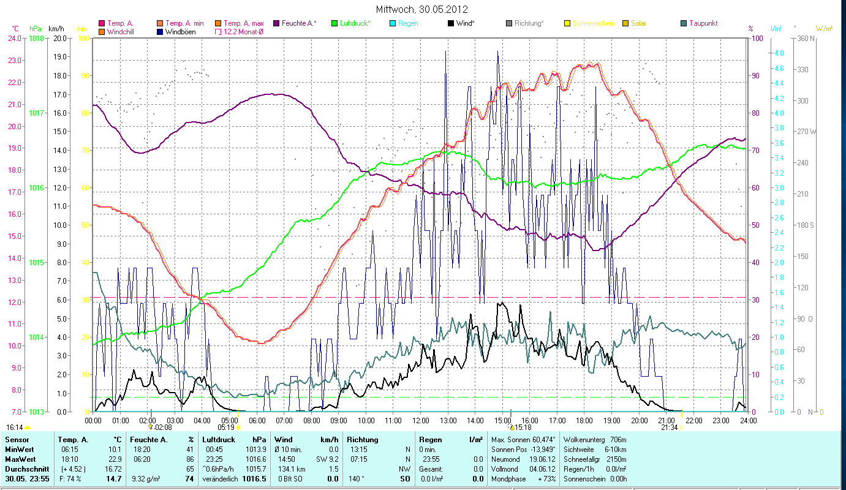Click the yellow icon next to 16:14
The height and width of the screenshot is (490, 846).
28,427
